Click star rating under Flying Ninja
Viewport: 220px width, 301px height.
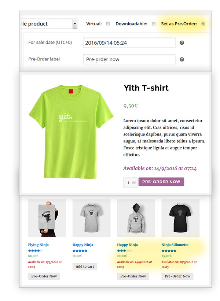(35, 251)
